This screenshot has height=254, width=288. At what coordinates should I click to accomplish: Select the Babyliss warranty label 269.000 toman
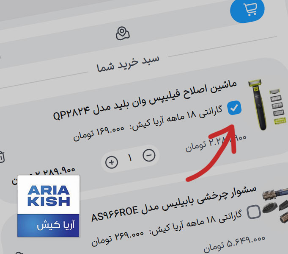166,227
